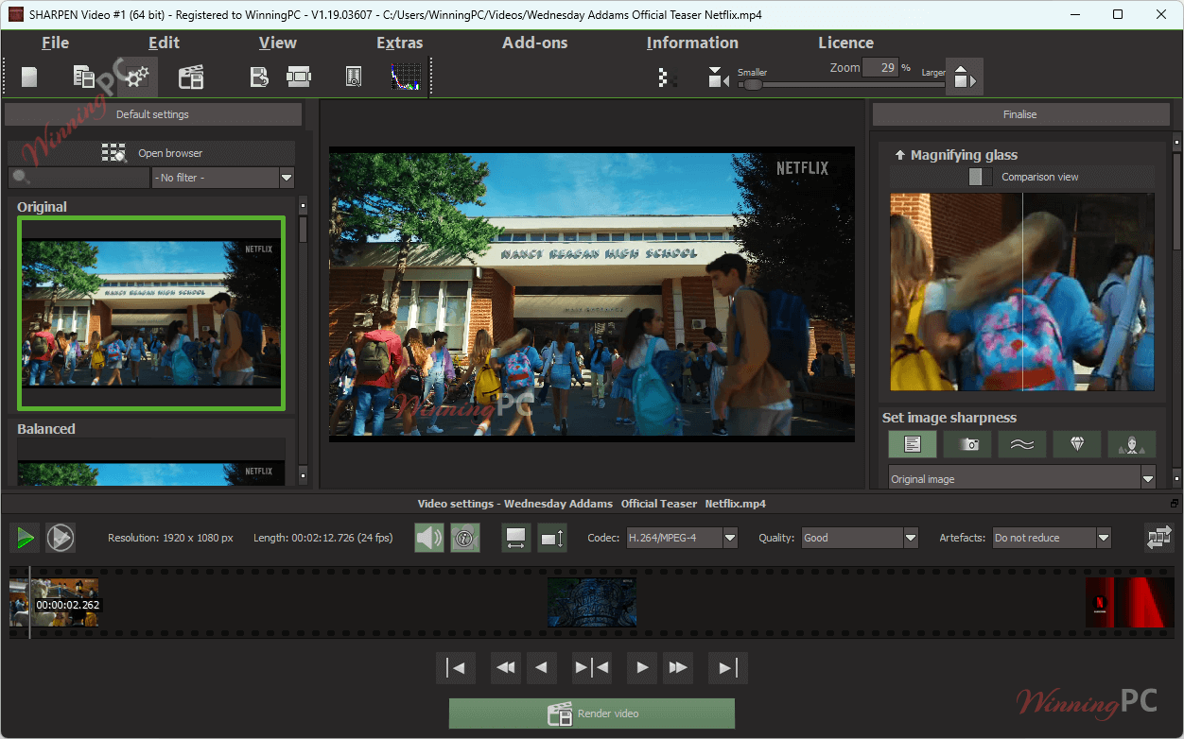The image size is (1184, 739).
Task: Open the Licence menu
Action: pos(845,43)
